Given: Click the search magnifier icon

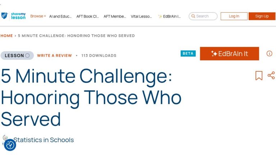Looking at the screenshot, I should [193, 16].
